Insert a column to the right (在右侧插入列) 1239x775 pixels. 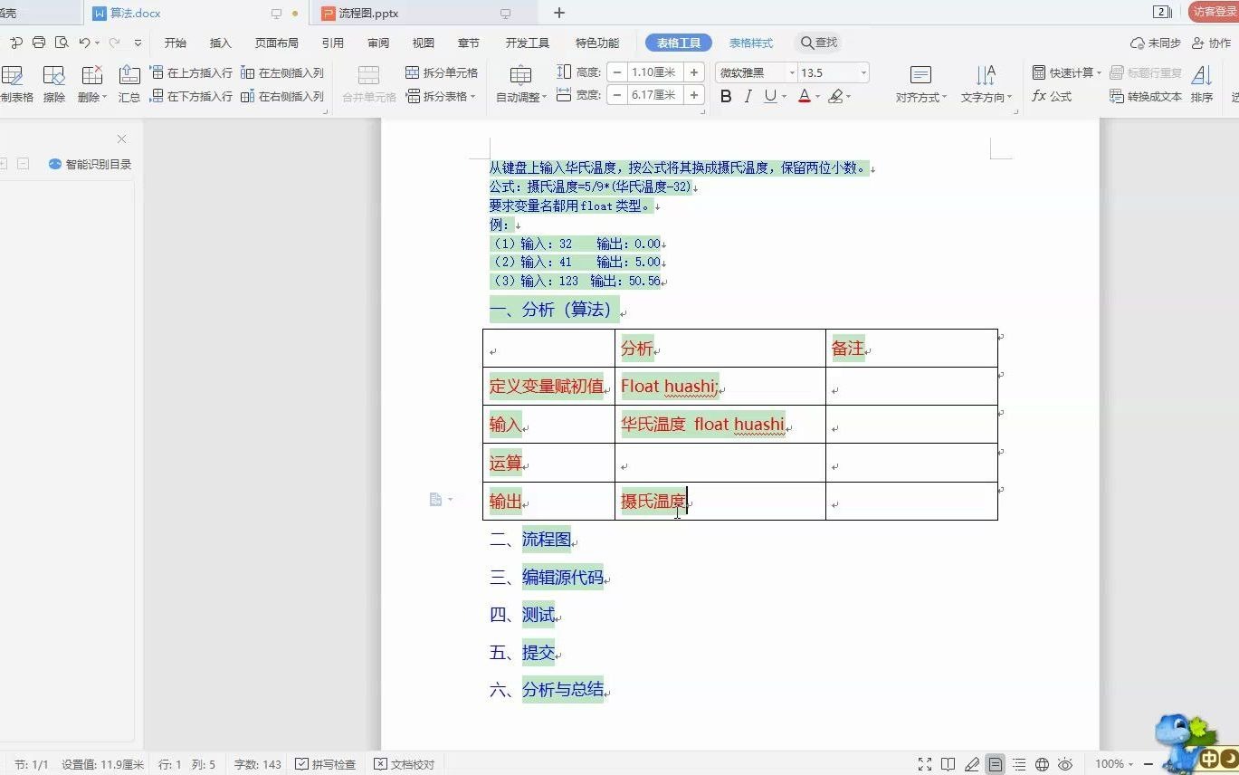coord(282,96)
